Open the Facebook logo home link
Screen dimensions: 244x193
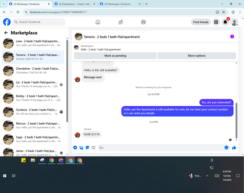click(7, 22)
